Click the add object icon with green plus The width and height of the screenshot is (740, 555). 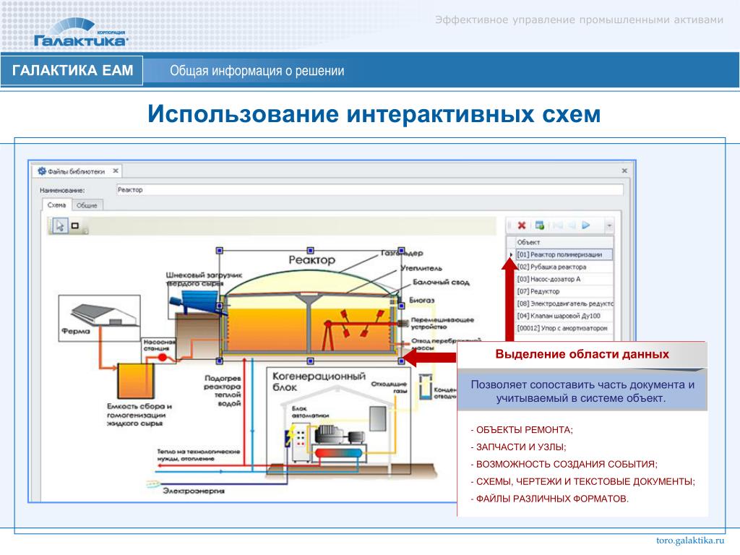(x=539, y=225)
